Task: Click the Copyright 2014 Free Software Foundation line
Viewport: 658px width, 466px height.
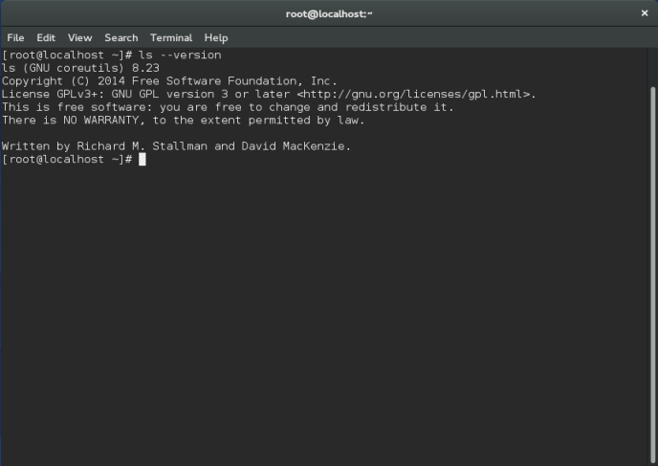Action: coord(170,81)
